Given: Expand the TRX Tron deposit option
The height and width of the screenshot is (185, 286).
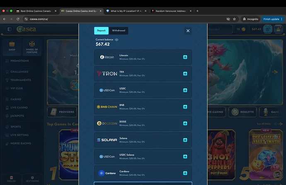Looking at the screenshot, I should 185,74.
